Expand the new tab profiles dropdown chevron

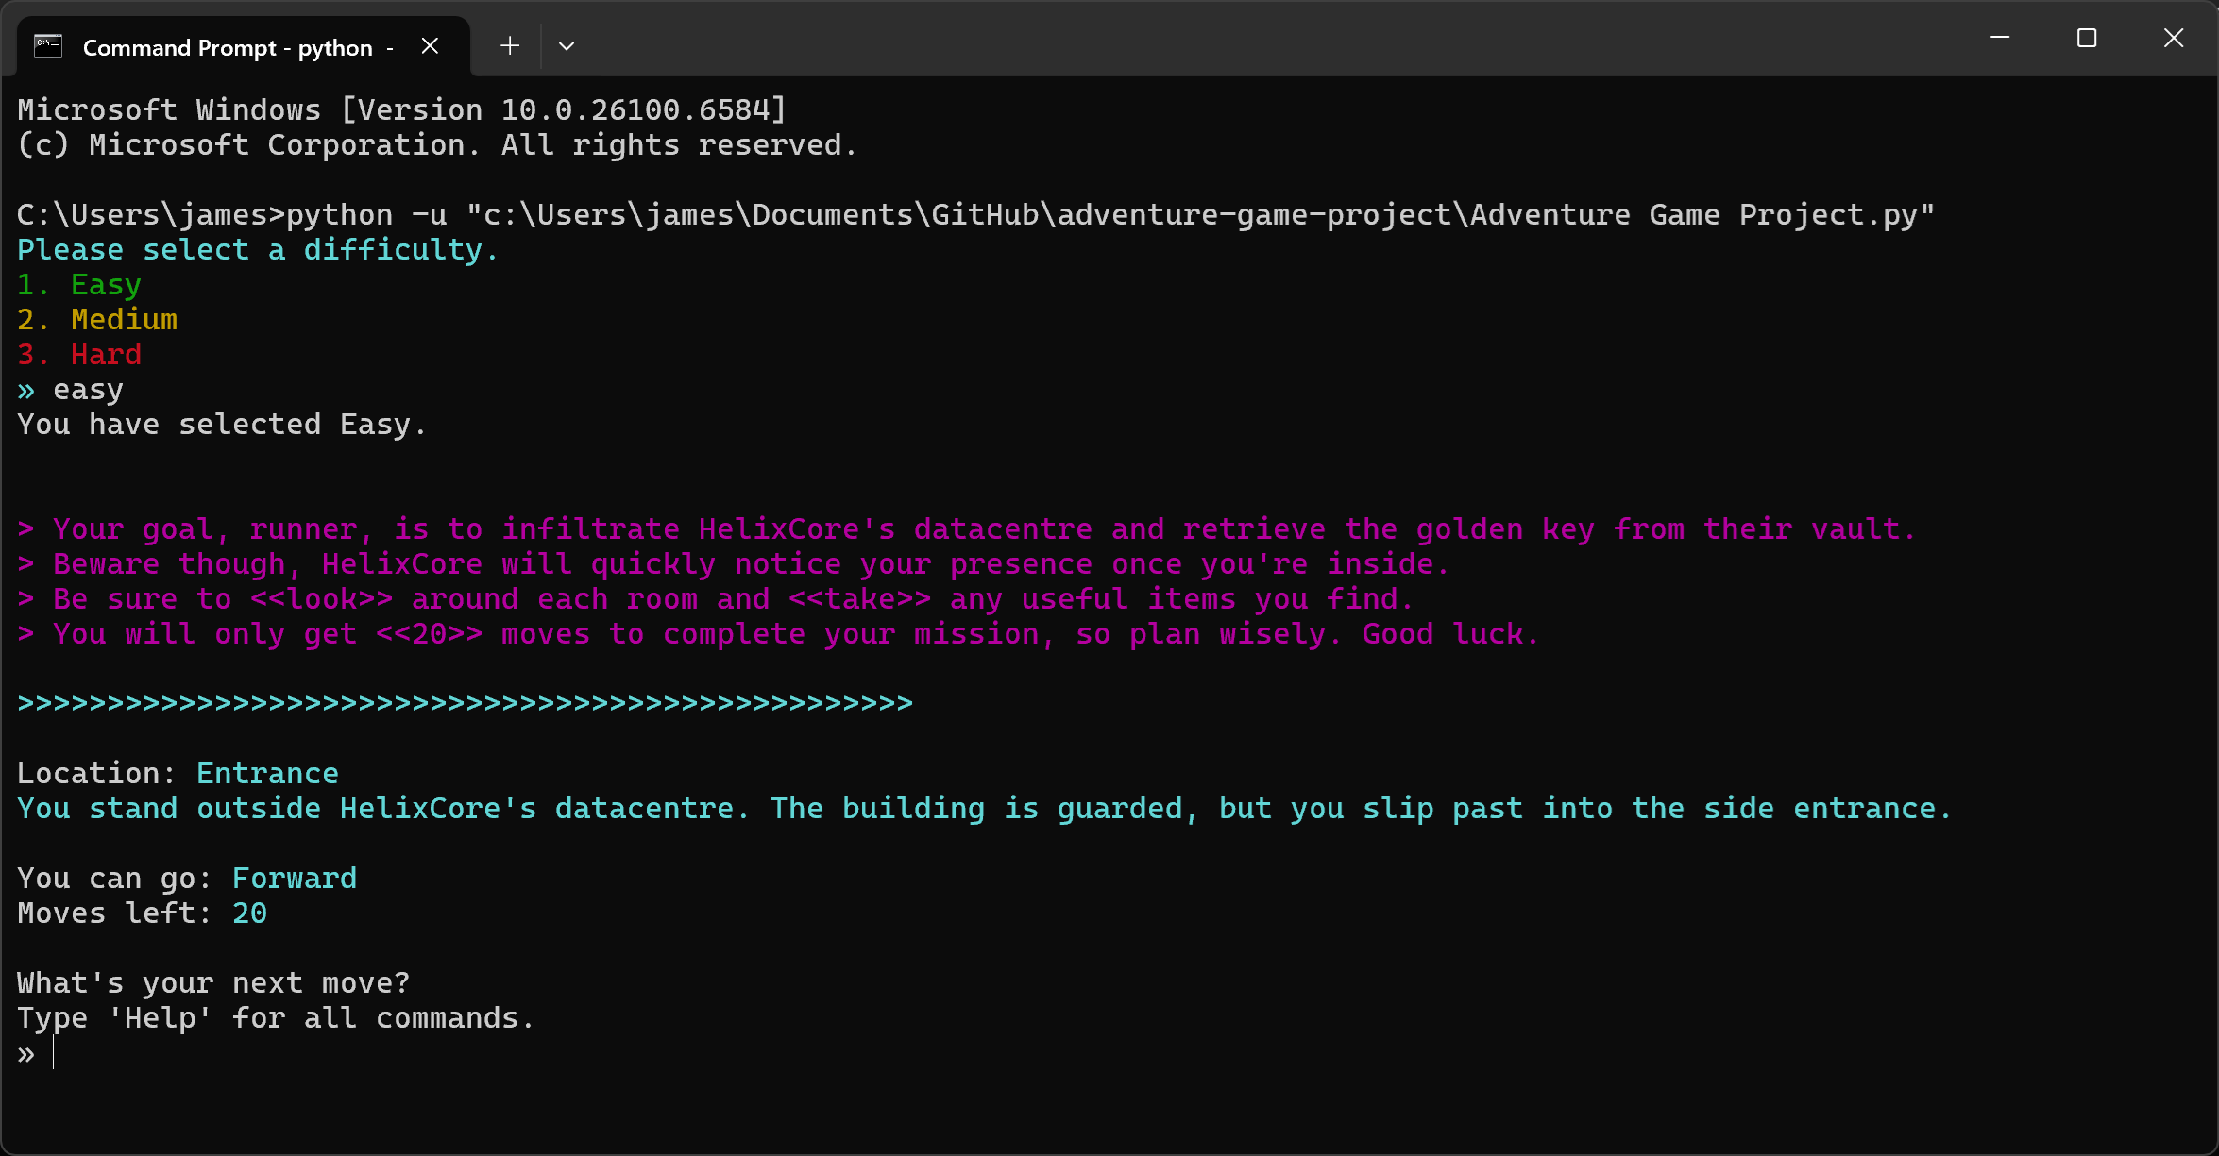[x=567, y=46]
